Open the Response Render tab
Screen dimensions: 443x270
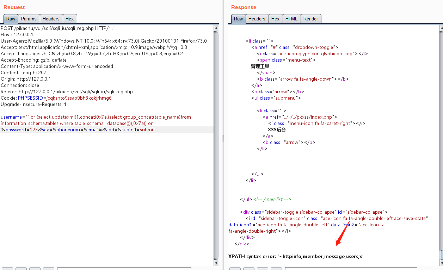[x=310, y=19]
